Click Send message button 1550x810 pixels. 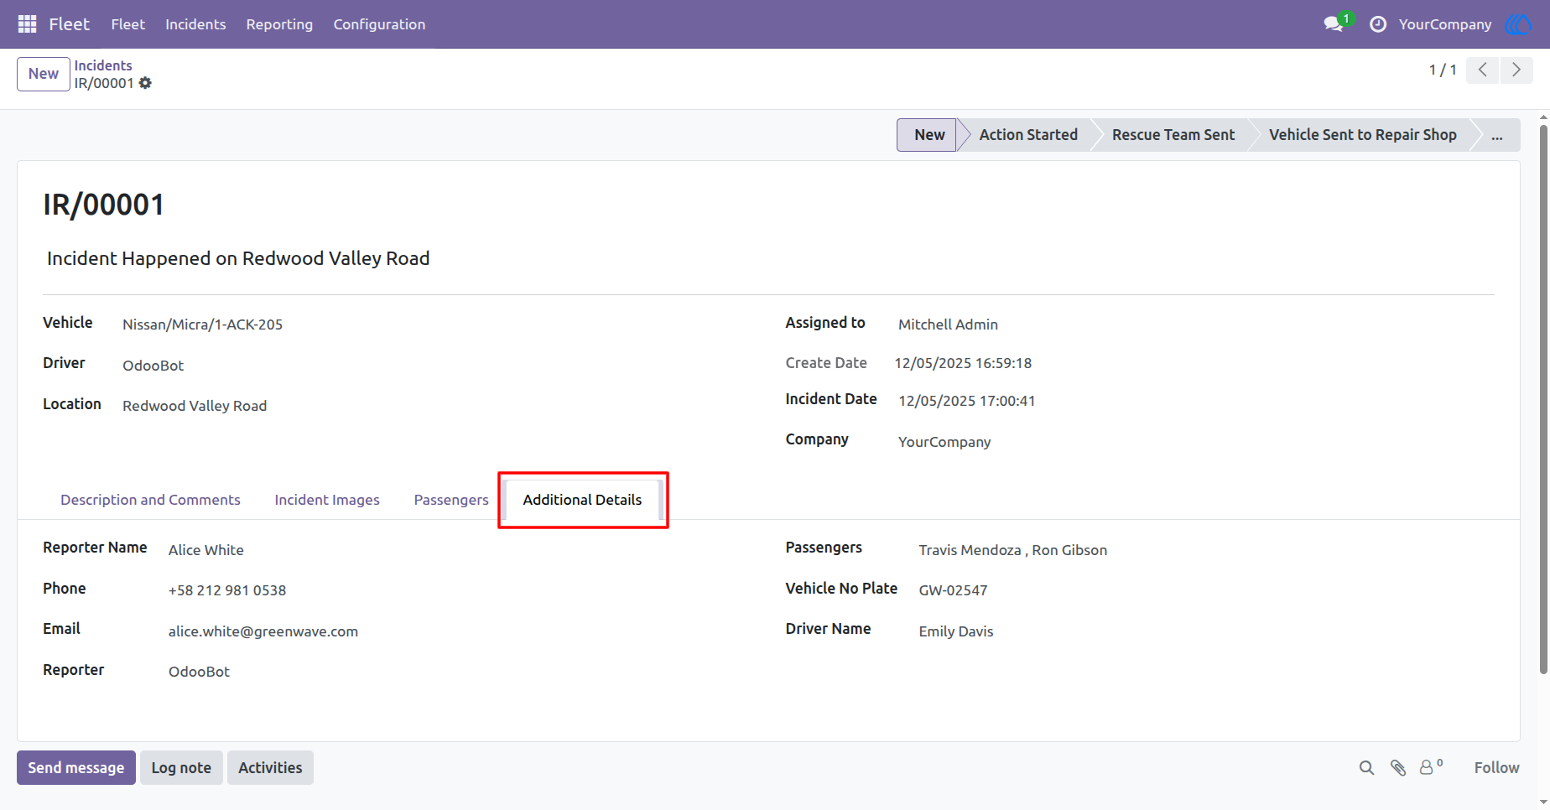click(76, 768)
